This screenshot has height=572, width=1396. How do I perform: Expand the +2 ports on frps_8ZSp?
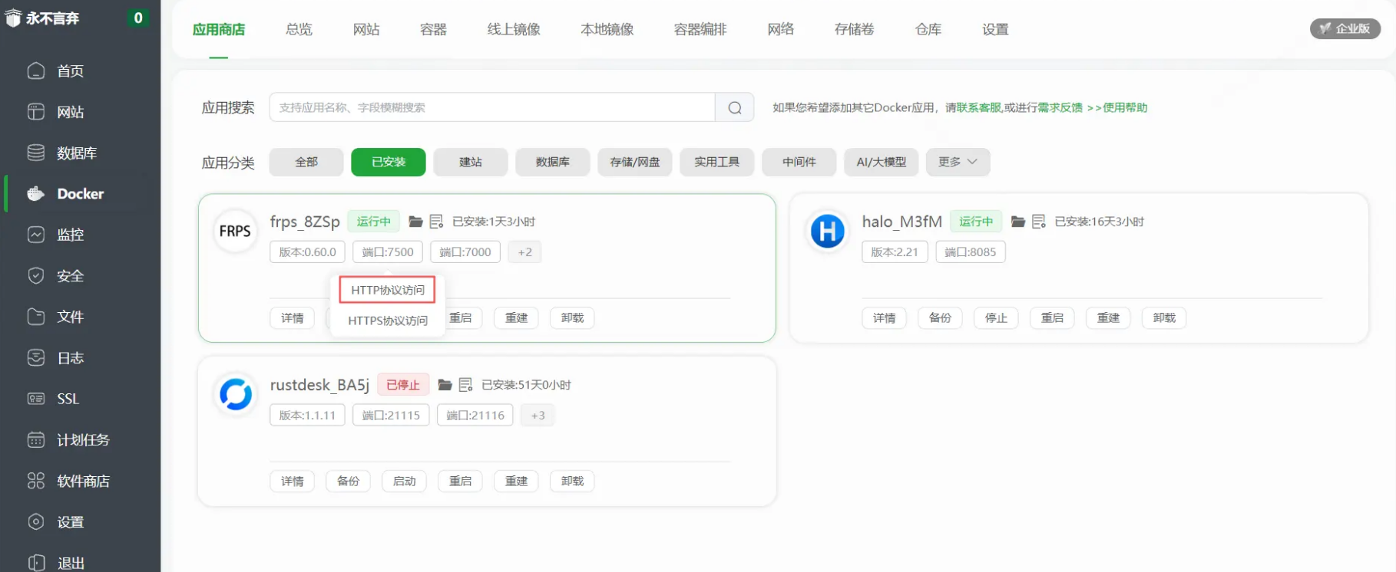point(524,252)
